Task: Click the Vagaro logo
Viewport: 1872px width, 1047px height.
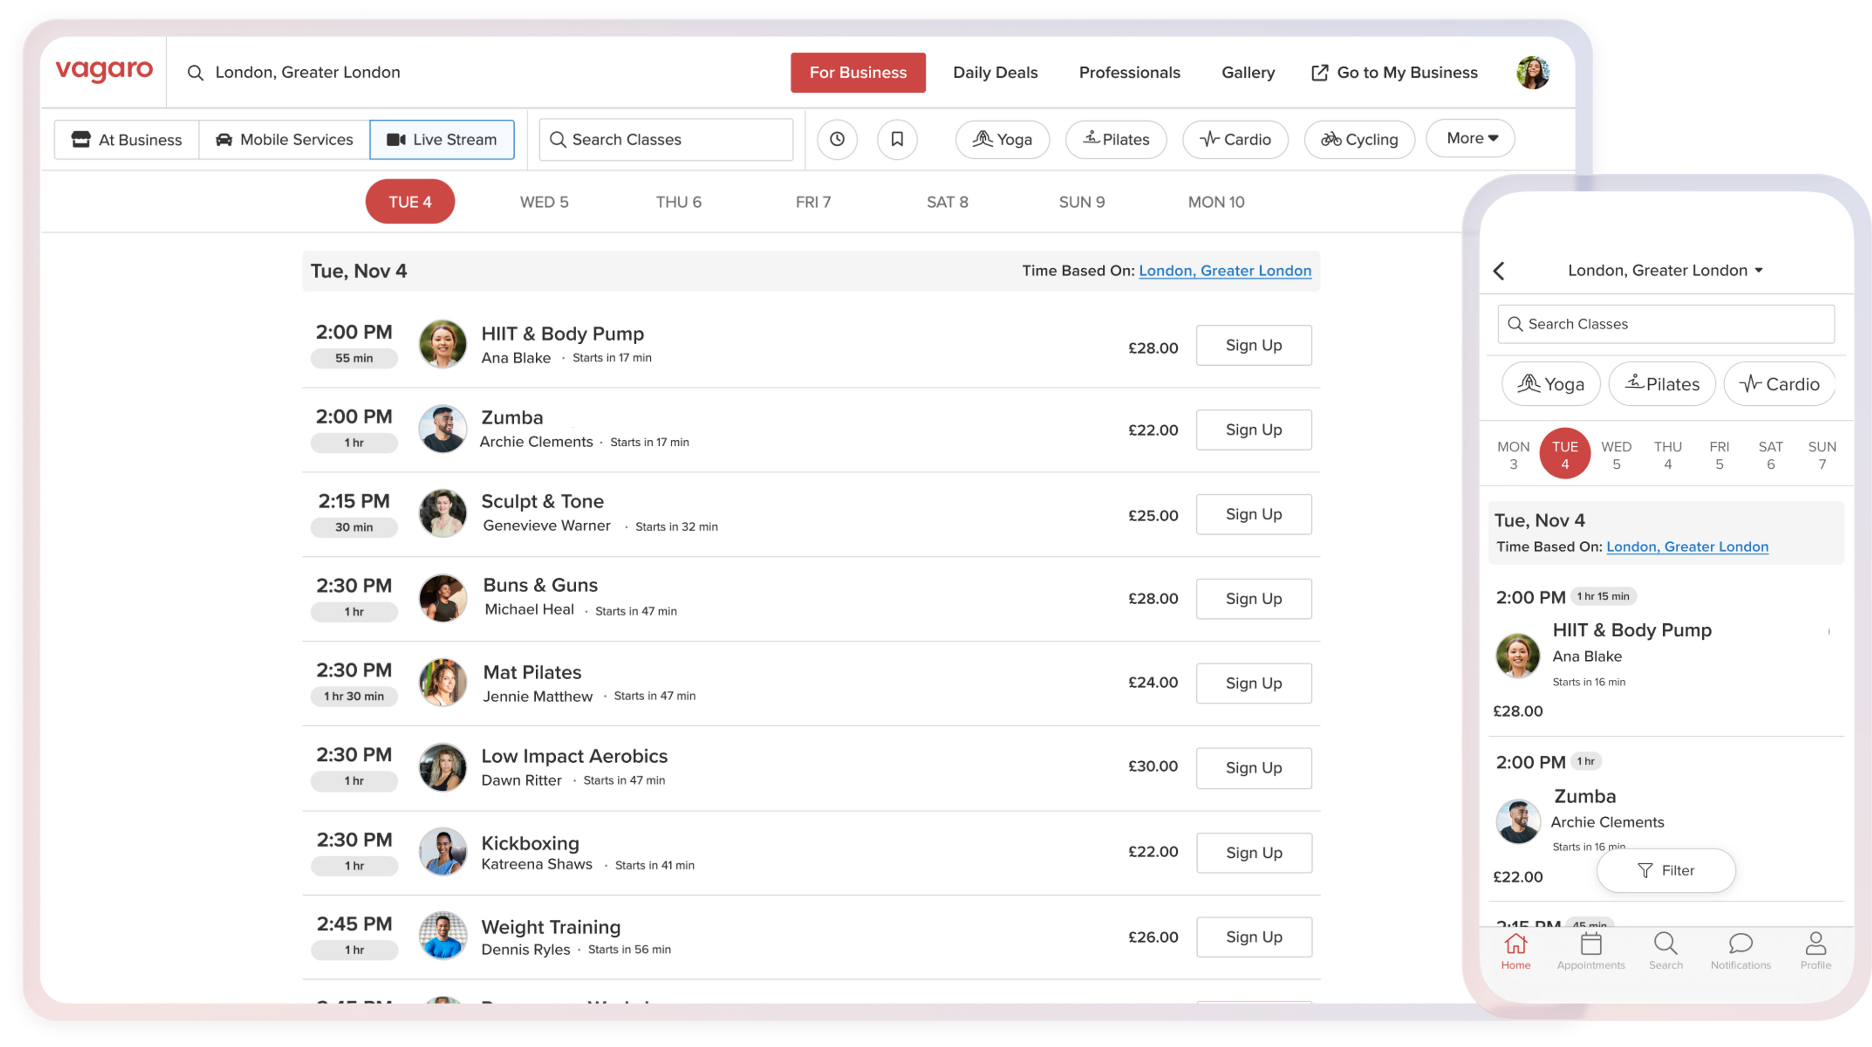Action: 104,71
